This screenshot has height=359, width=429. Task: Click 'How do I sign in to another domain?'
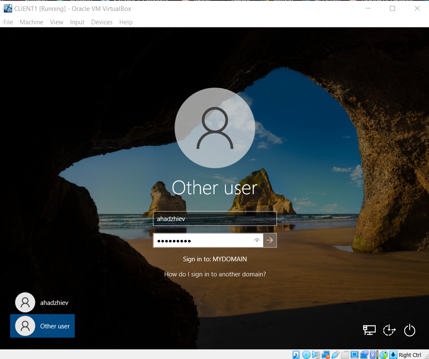215,274
